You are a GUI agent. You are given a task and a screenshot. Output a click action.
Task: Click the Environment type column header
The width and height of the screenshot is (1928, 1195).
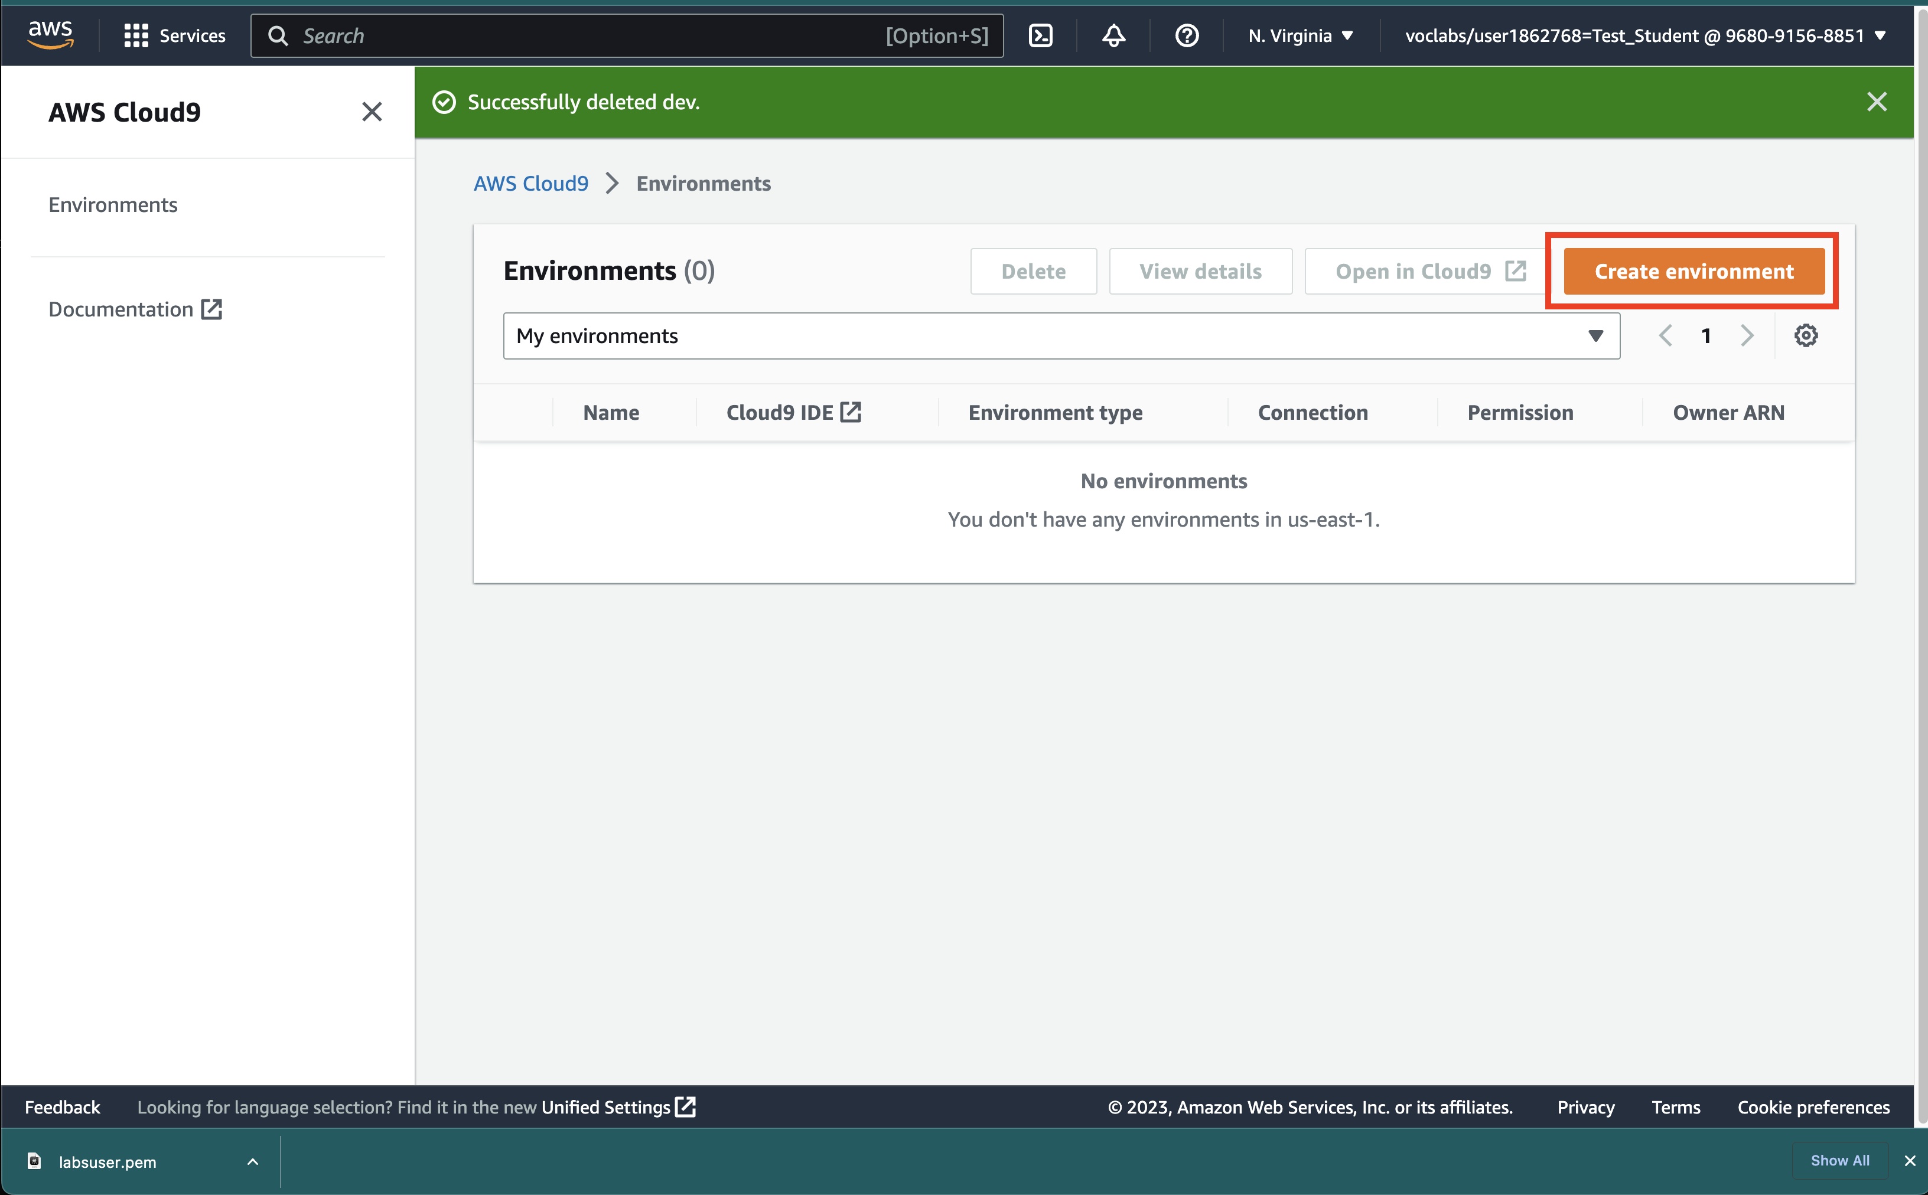[x=1056, y=413]
